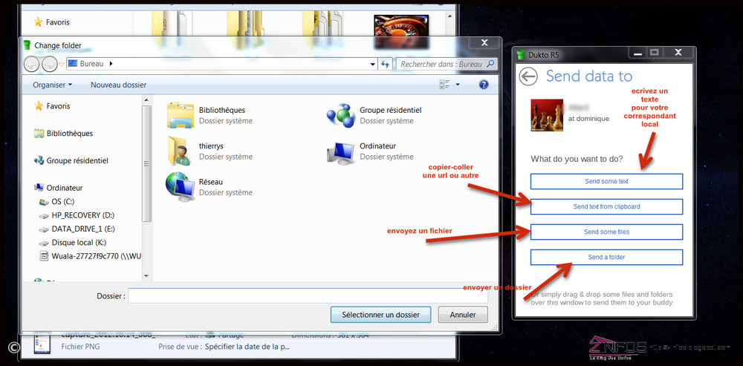Screen dimensions: 743x366
Task: Click Favoris in the background Explorer window
Action: [x=57, y=22]
